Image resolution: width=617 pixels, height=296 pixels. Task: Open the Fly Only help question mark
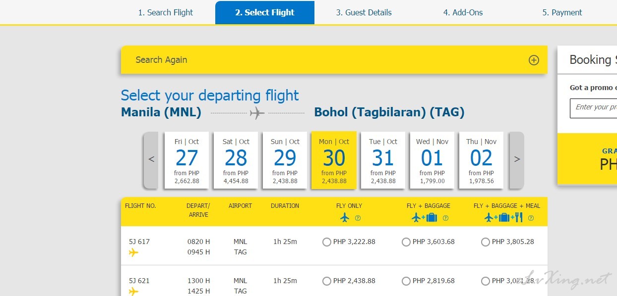tap(358, 218)
